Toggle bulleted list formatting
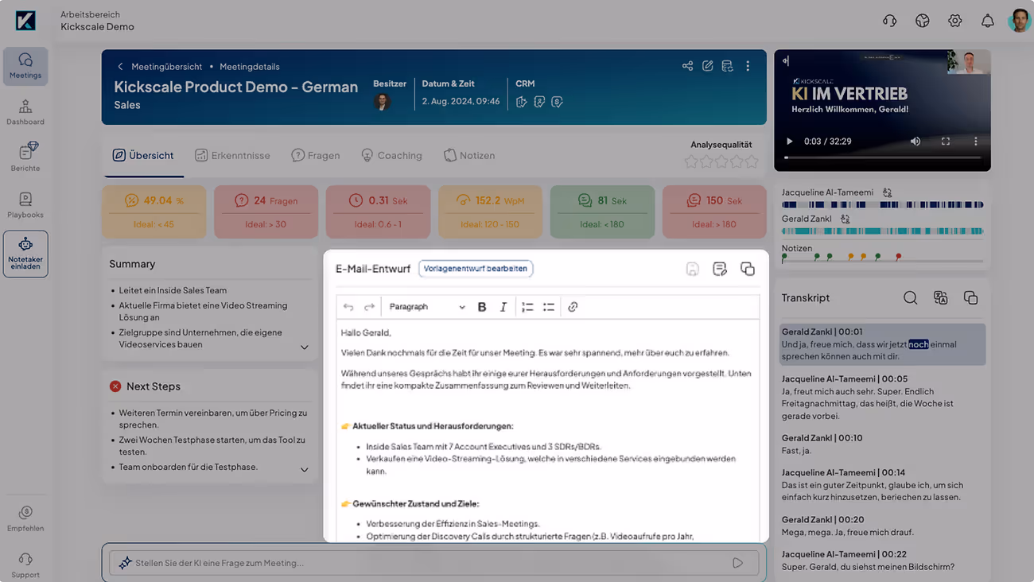The width and height of the screenshot is (1034, 582). 549,307
